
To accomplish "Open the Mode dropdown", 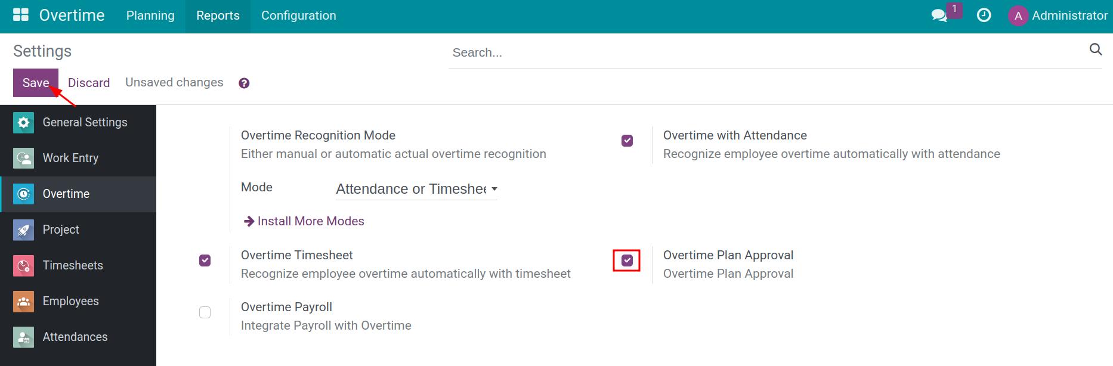I will point(416,189).
